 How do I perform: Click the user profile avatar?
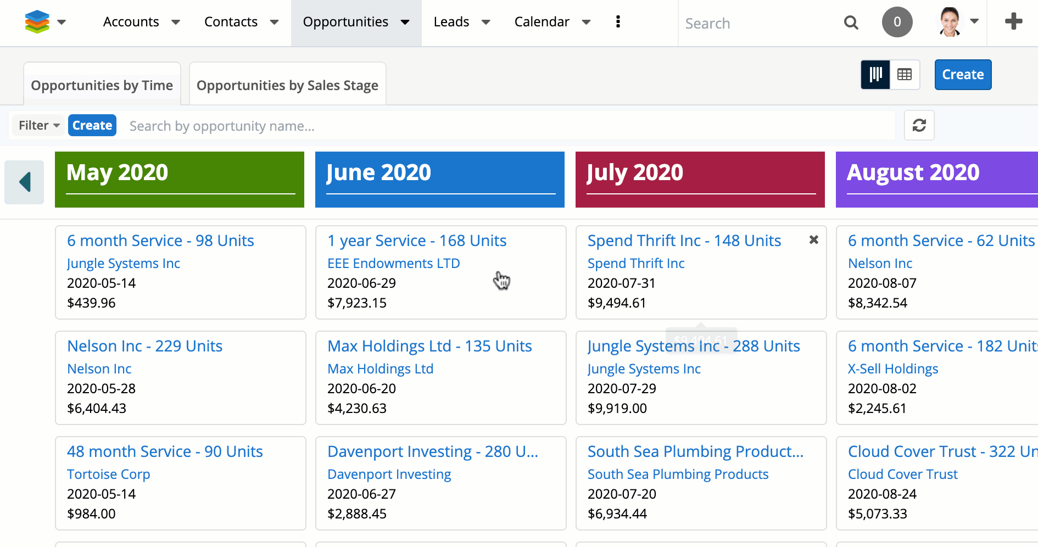coord(950,22)
